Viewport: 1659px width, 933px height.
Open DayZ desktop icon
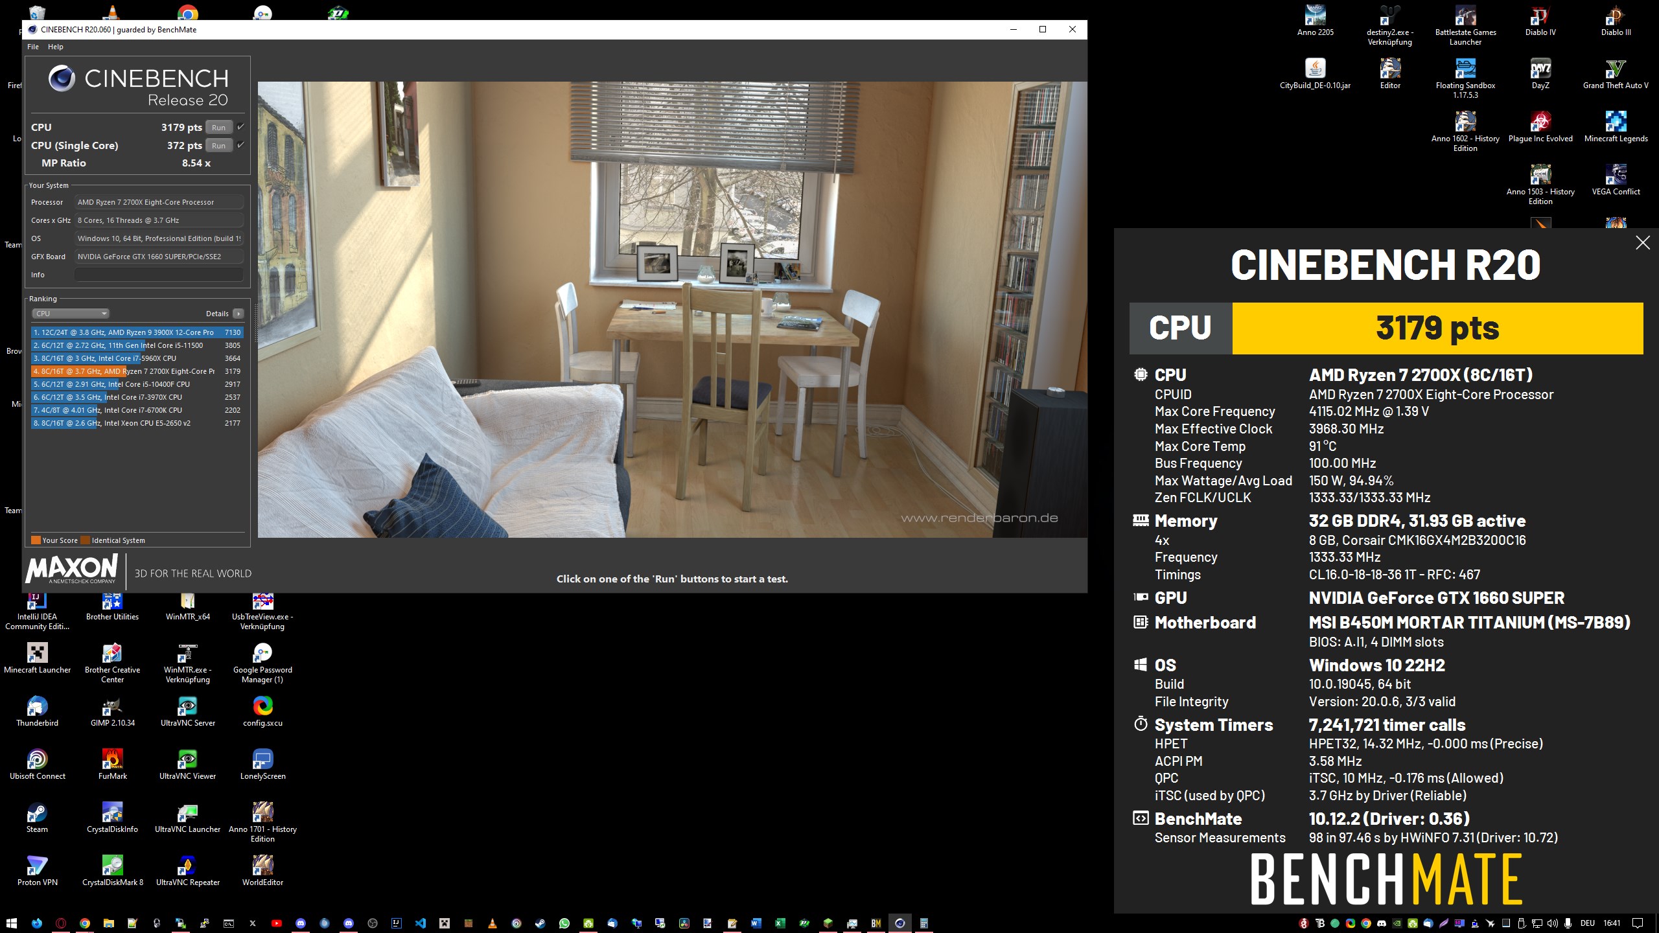pyautogui.click(x=1540, y=74)
